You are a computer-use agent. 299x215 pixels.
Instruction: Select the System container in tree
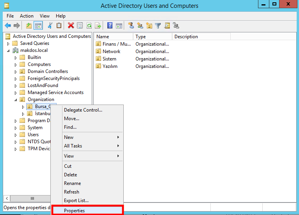[x=35, y=128]
